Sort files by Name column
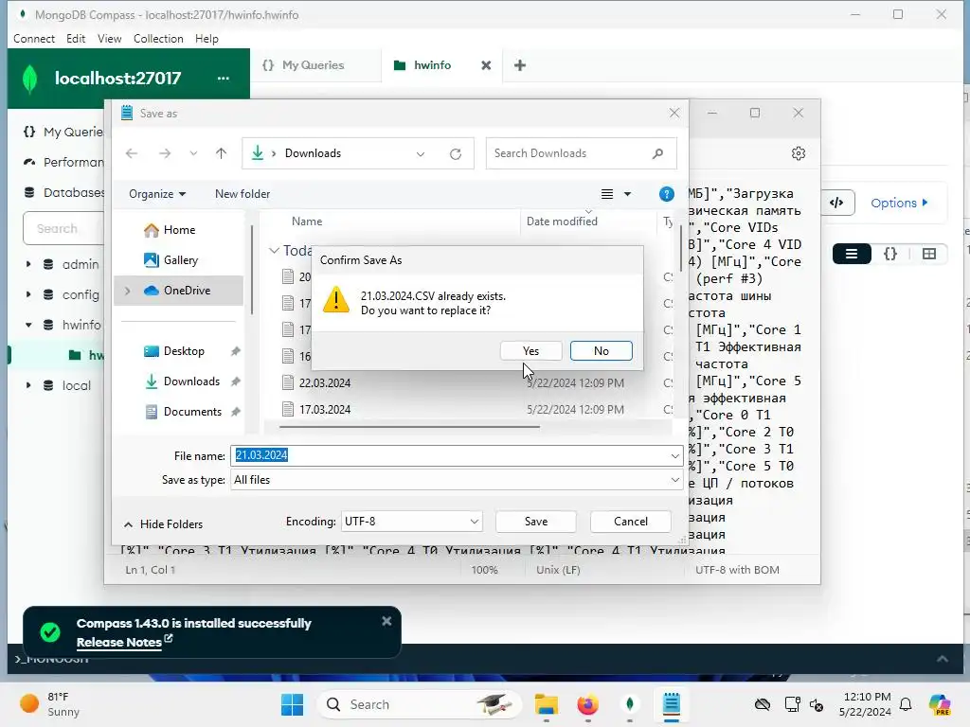 point(307,222)
